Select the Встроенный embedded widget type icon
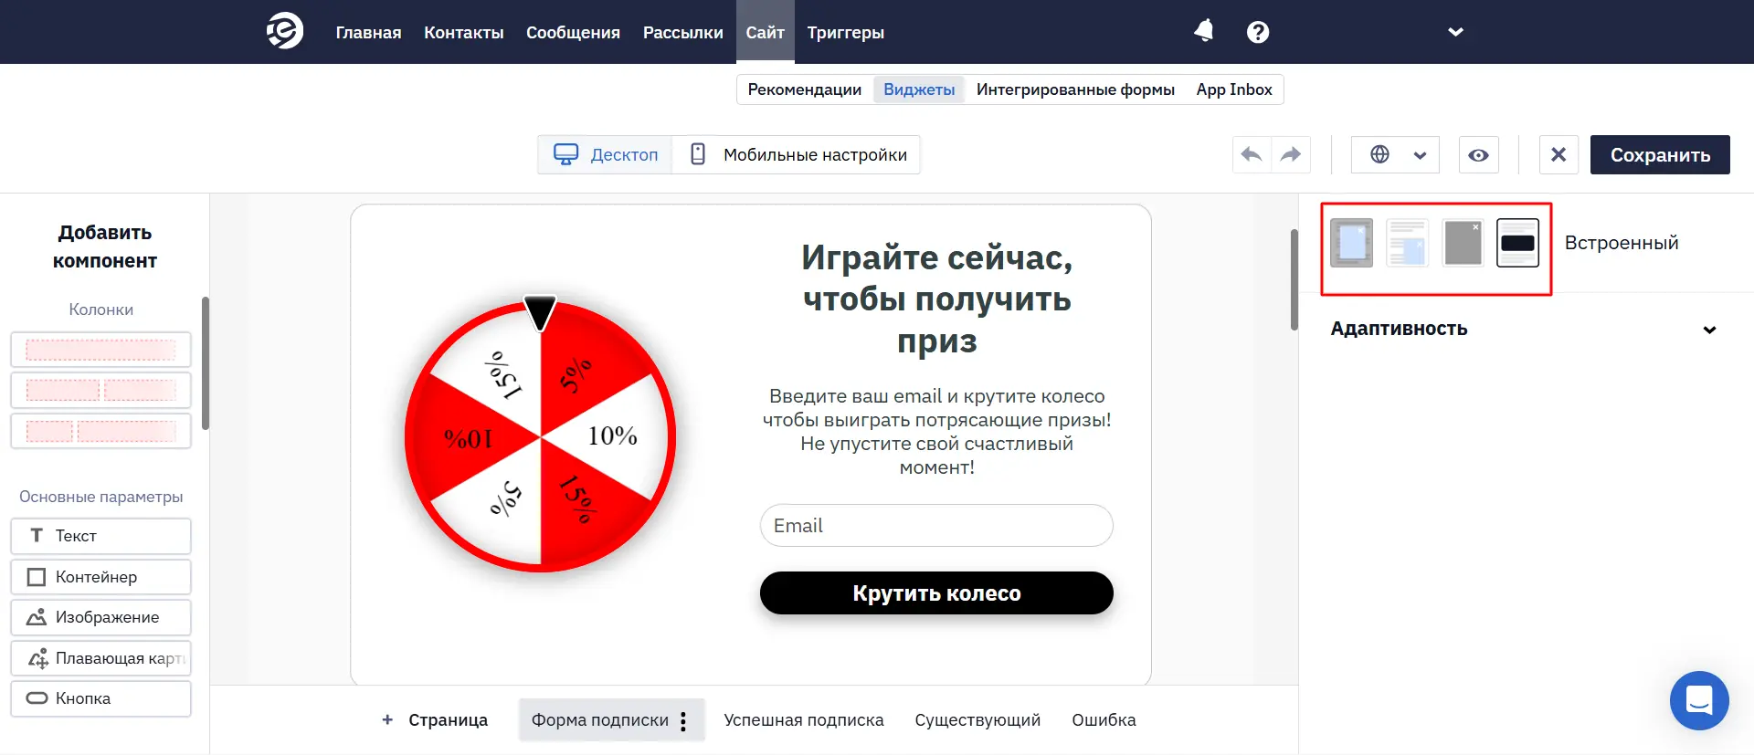The height and width of the screenshot is (755, 1754). click(x=1517, y=243)
